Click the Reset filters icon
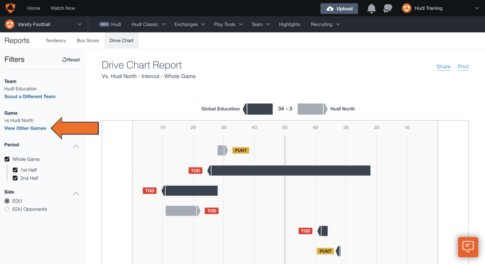The width and height of the screenshot is (485, 264). pyautogui.click(x=65, y=59)
